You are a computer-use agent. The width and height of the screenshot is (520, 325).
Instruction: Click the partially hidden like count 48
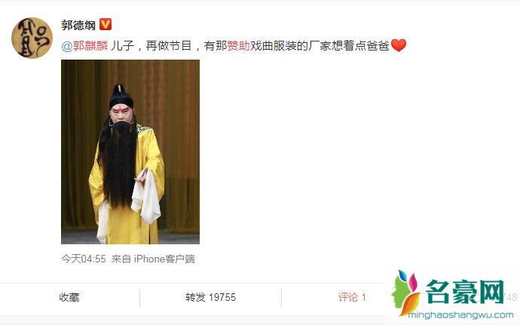click(512, 297)
